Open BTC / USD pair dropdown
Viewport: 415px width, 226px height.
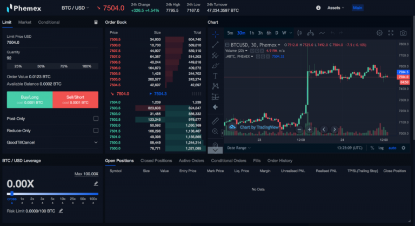click(75, 8)
